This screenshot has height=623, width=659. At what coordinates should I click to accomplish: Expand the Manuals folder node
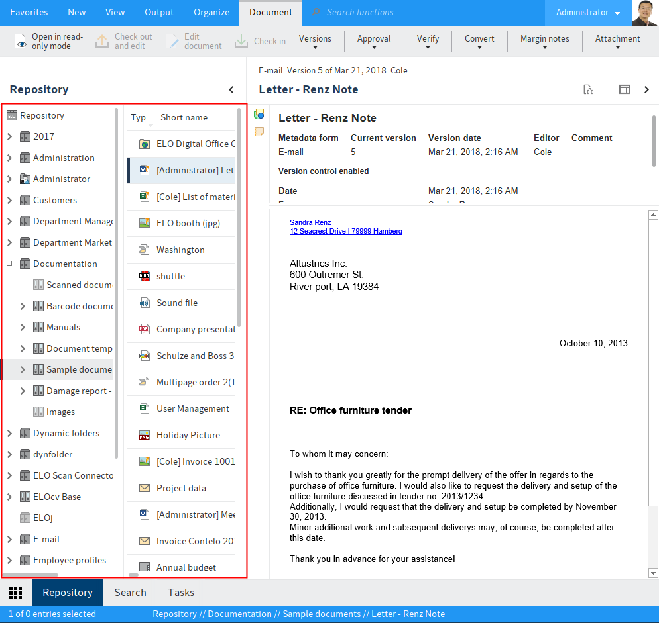(x=23, y=328)
